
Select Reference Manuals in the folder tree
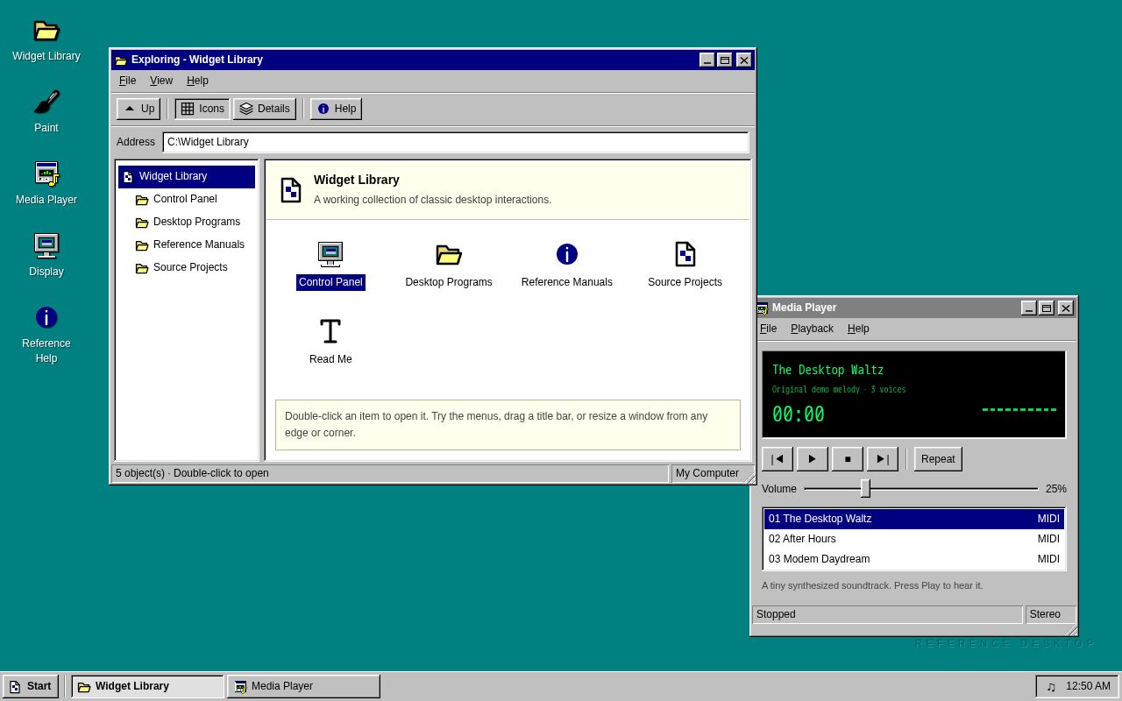click(x=187, y=244)
